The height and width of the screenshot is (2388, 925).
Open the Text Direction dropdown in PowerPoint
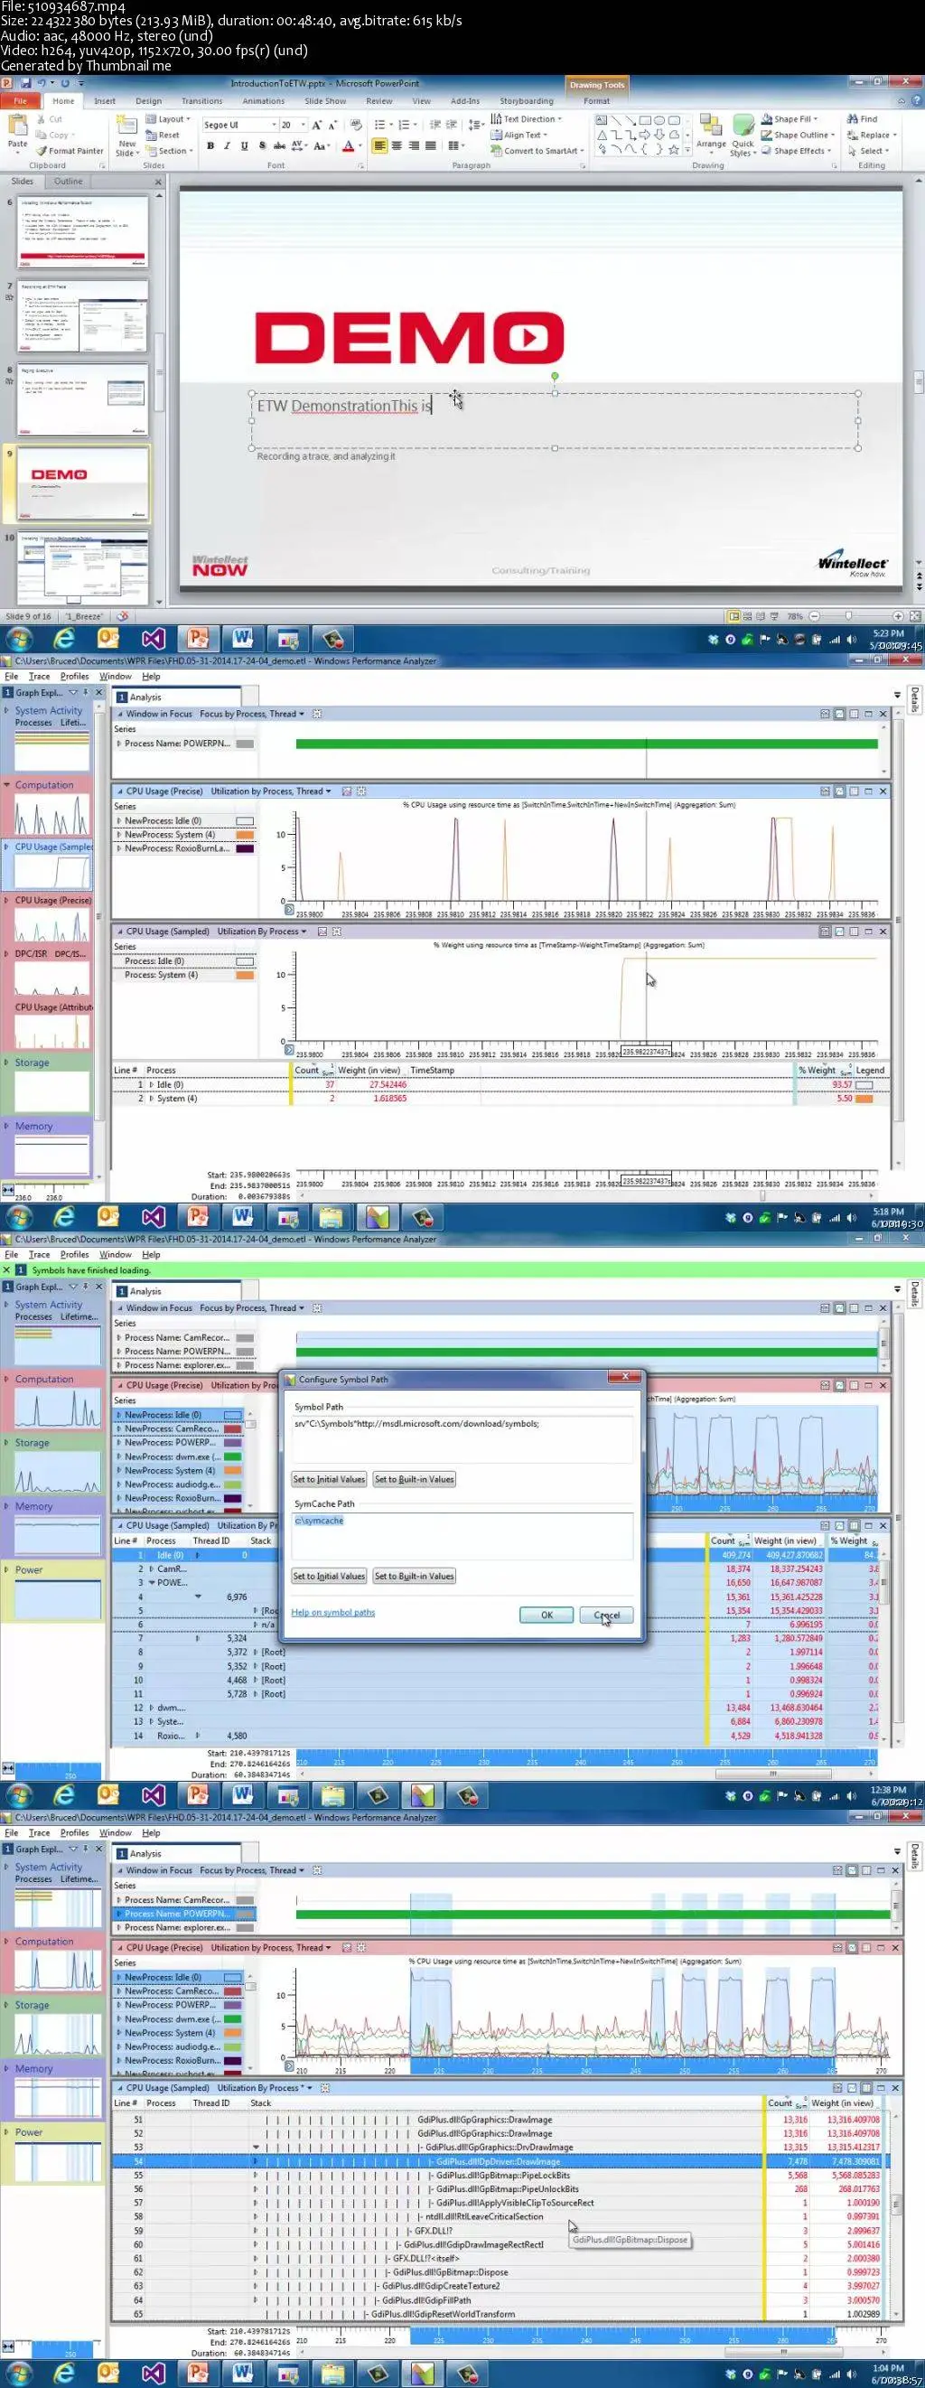[526, 118]
